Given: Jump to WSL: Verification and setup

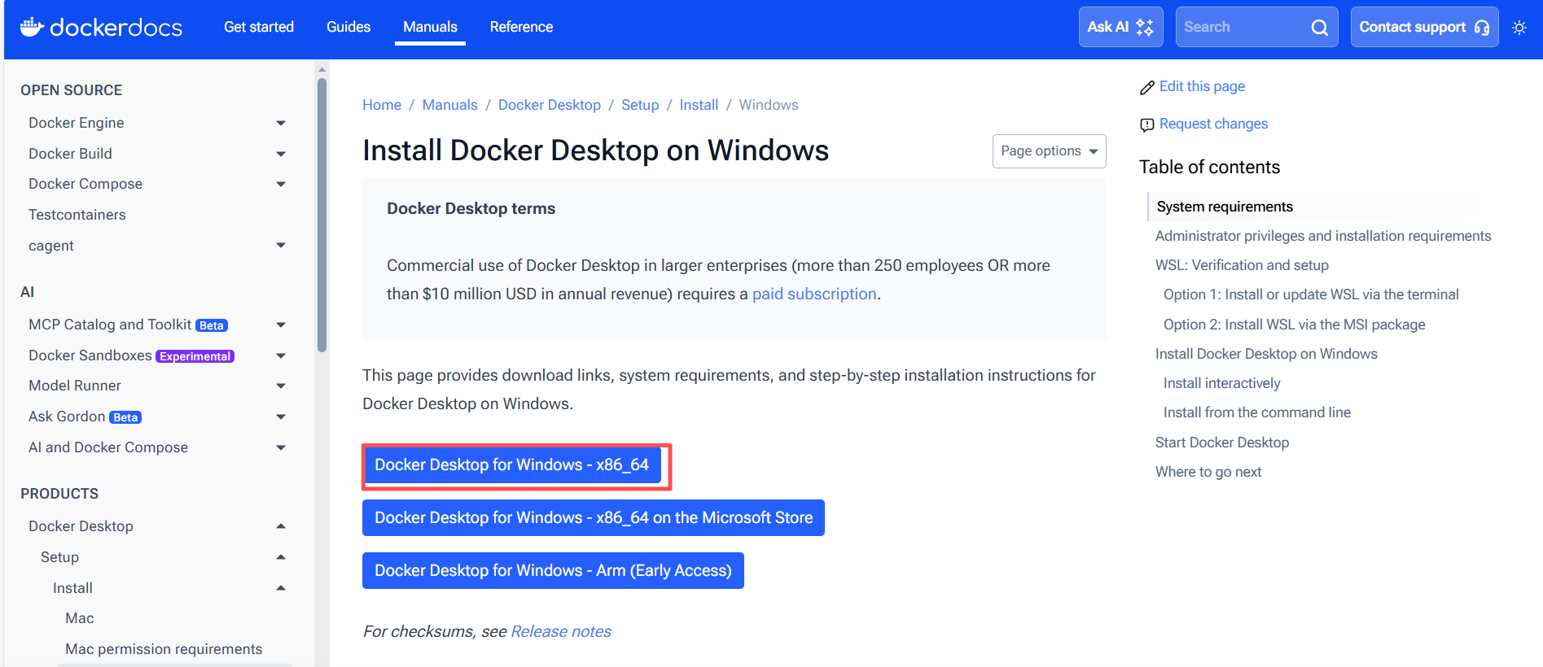Looking at the screenshot, I should coord(1242,265).
